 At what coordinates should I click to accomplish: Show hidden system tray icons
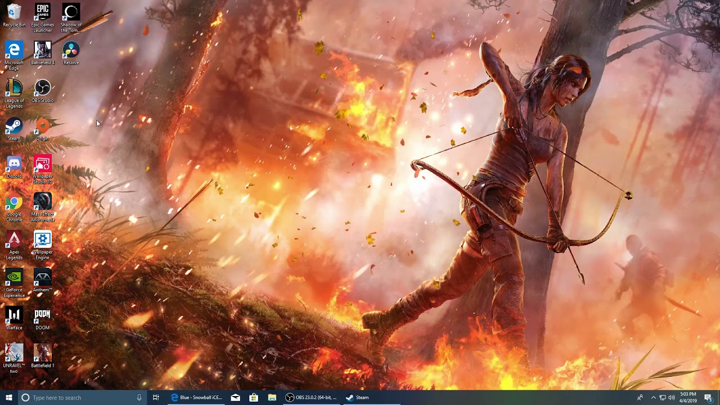(653, 398)
